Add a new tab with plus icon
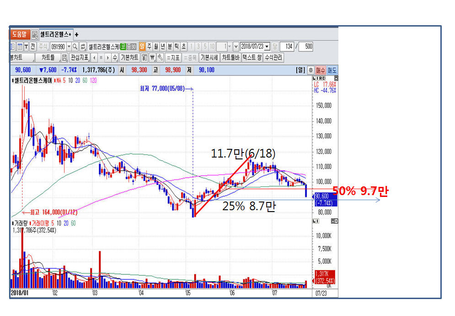Viewport: 455px width, 316px height. pos(76,34)
